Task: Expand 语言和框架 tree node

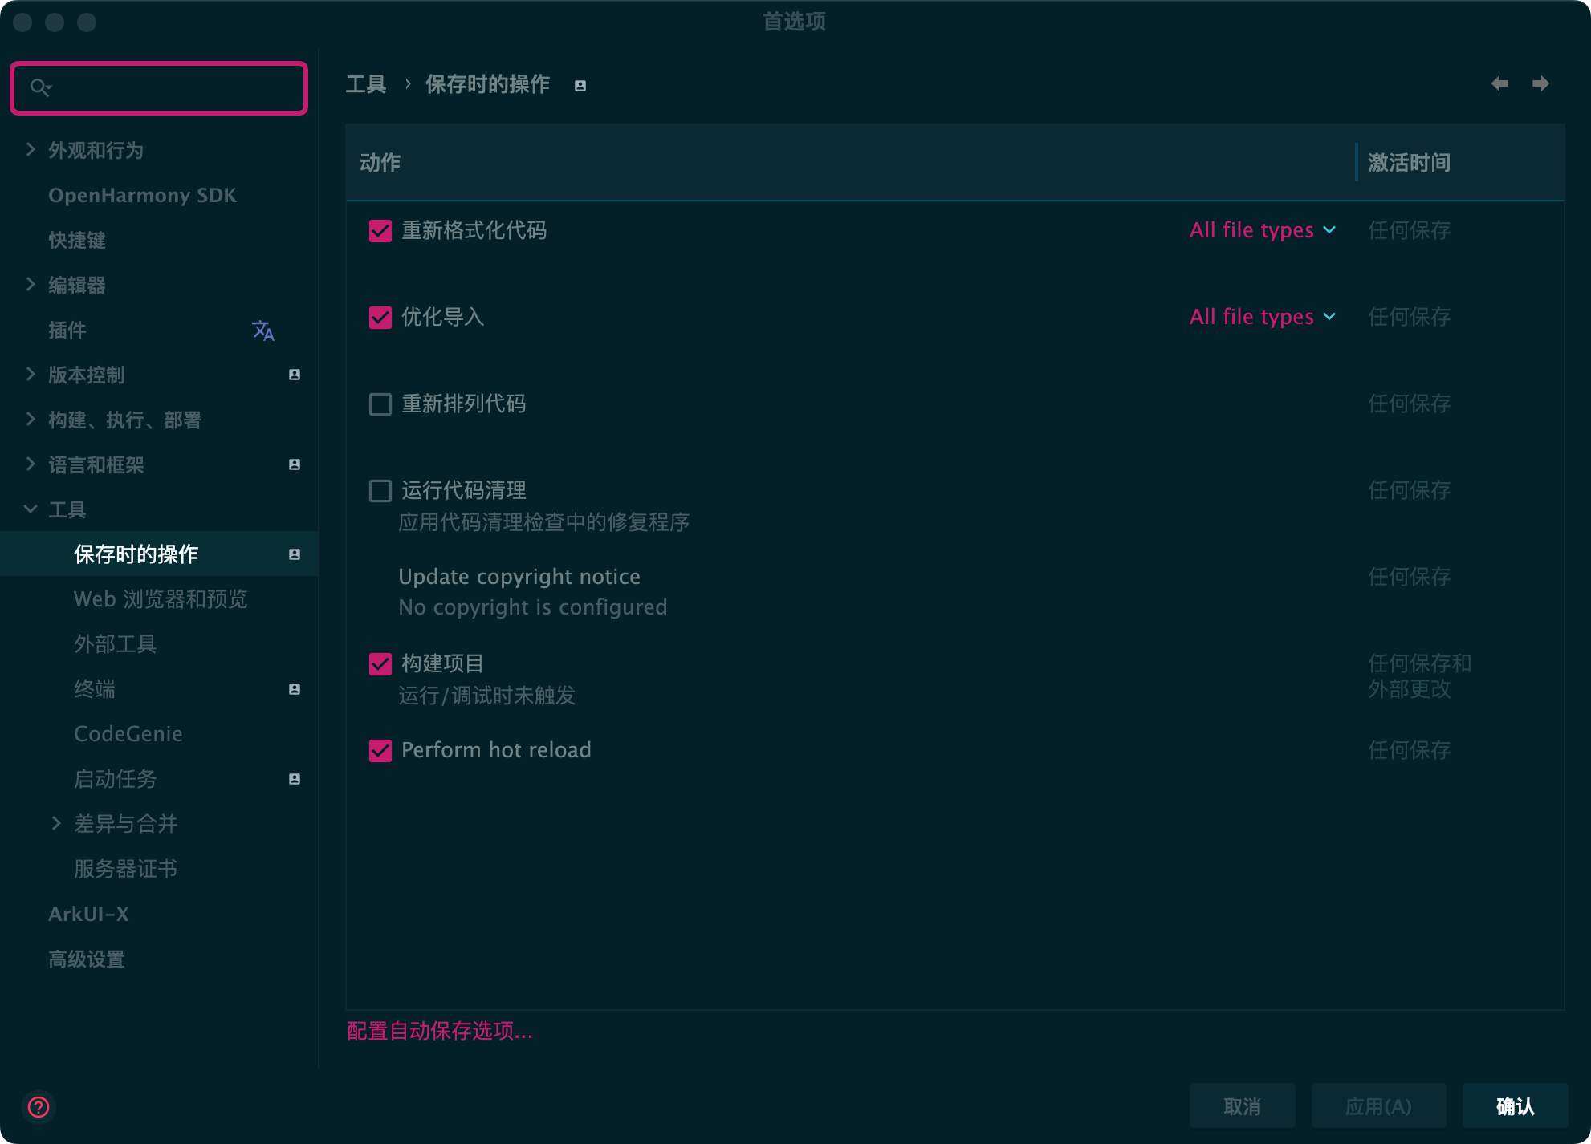Action: point(31,464)
